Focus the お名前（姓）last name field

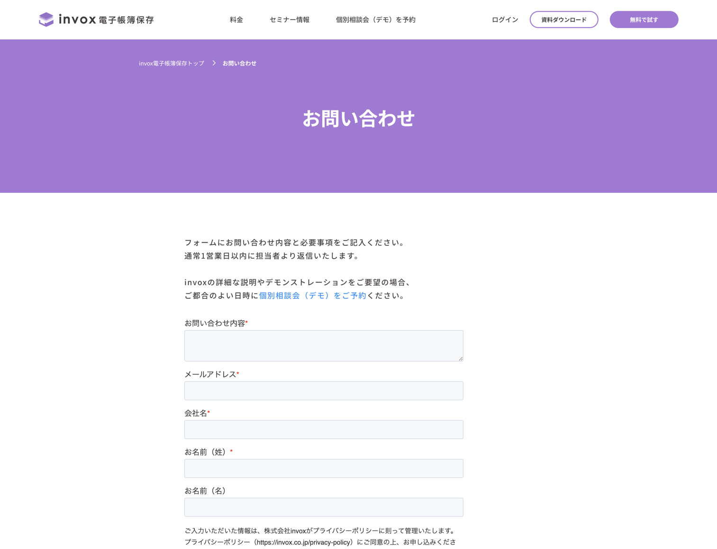point(324,468)
